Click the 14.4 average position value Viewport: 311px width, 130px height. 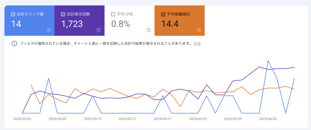tap(170, 24)
